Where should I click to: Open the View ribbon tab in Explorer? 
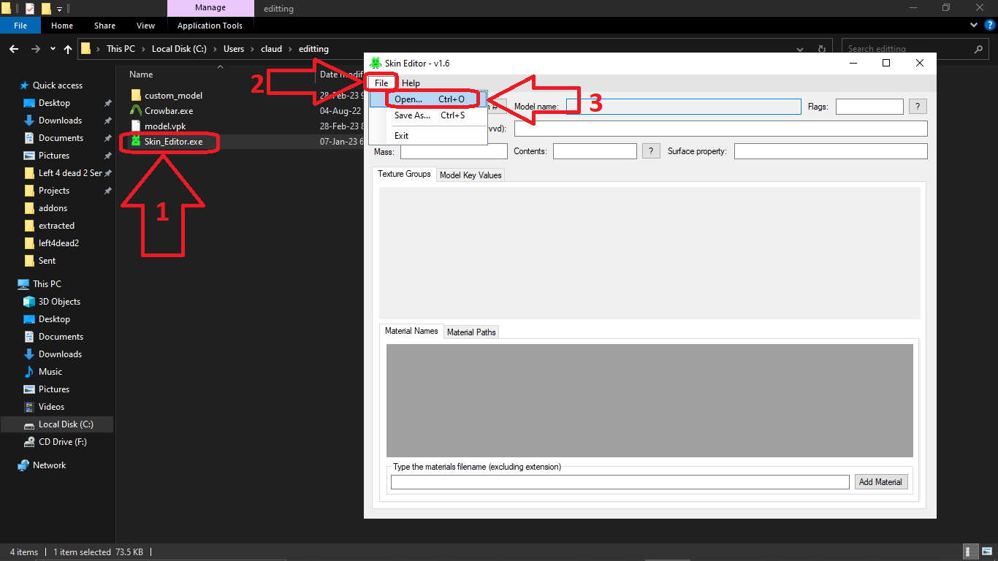145,26
